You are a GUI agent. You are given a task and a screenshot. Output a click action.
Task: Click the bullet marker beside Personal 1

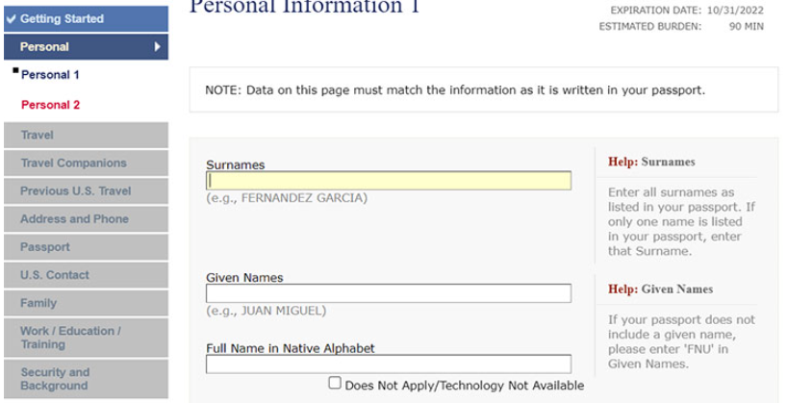pos(15,71)
